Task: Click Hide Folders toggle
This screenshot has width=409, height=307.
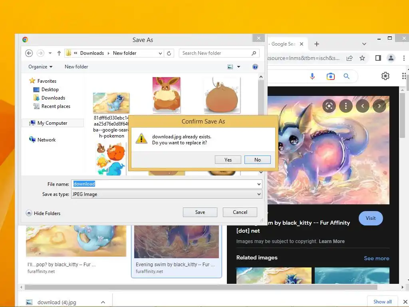Action: tap(43, 213)
